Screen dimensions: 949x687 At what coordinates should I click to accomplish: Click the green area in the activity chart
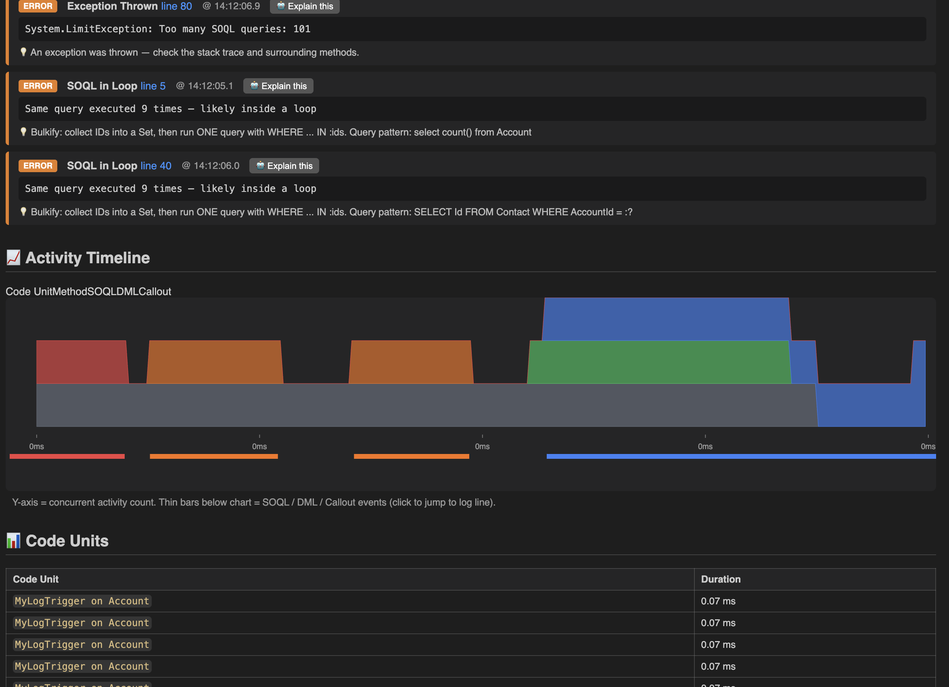click(x=659, y=362)
